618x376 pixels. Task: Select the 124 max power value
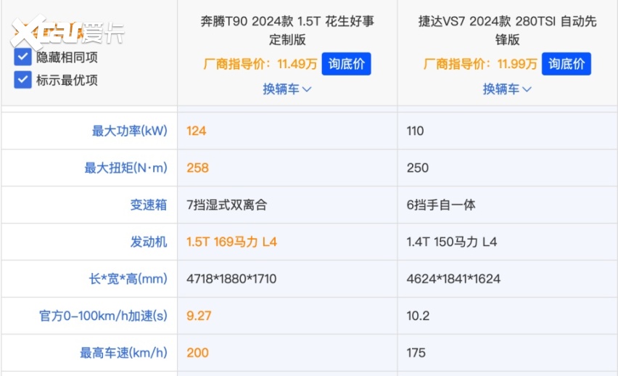click(197, 131)
